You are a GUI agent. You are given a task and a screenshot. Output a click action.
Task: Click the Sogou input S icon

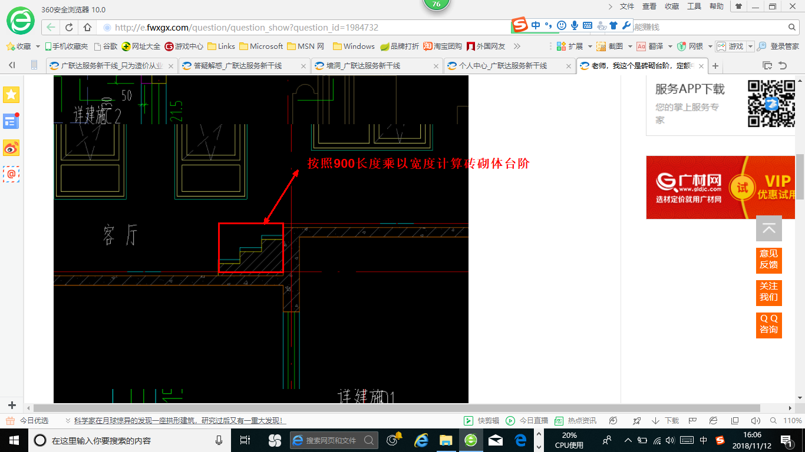click(519, 25)
